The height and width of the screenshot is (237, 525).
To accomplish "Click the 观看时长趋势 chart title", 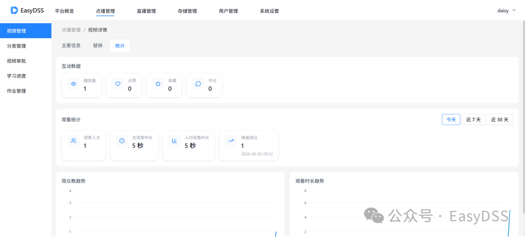I will point(310,181).
